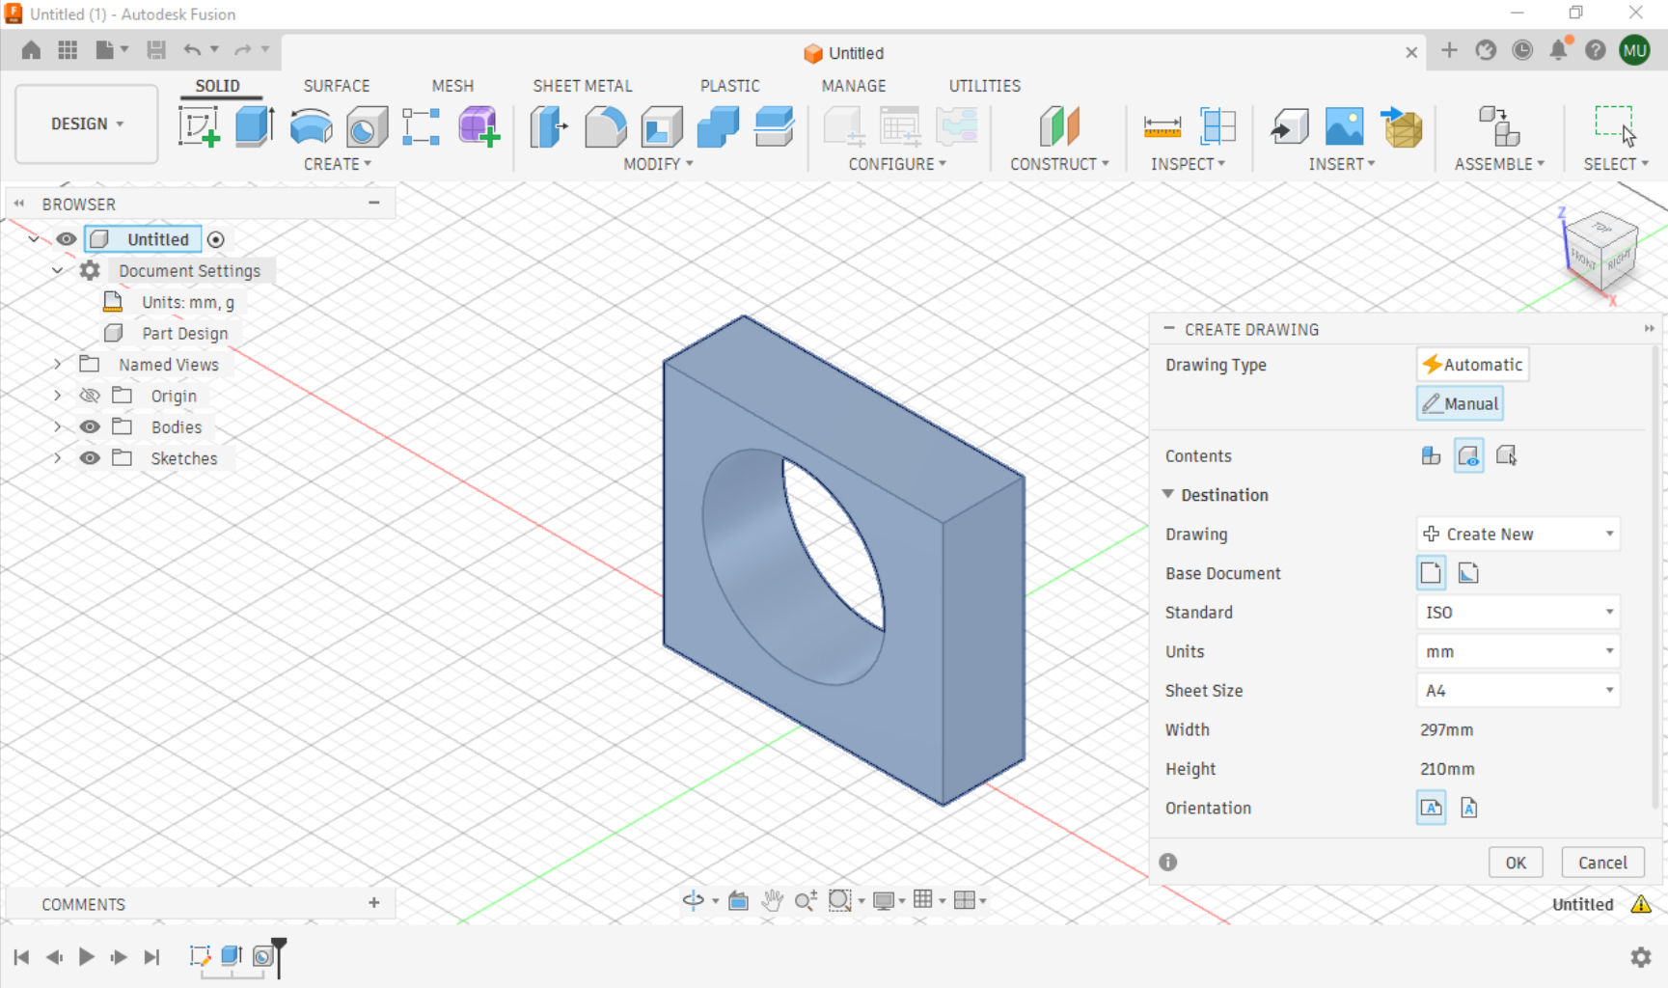Viewport: 1668px width, 988px height.
Task: Choose Automatic drawing type
Action: [x=1472, y=365]
